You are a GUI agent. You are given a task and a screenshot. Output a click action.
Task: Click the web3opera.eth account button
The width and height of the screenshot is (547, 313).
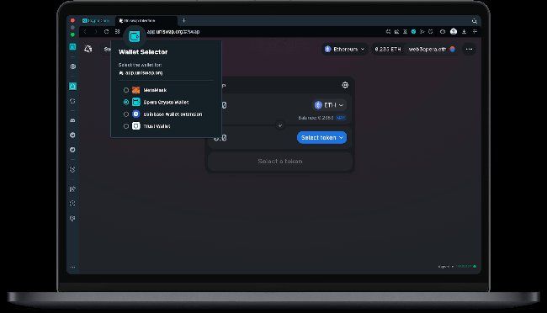pyautogui.click(x=432, y=49)
